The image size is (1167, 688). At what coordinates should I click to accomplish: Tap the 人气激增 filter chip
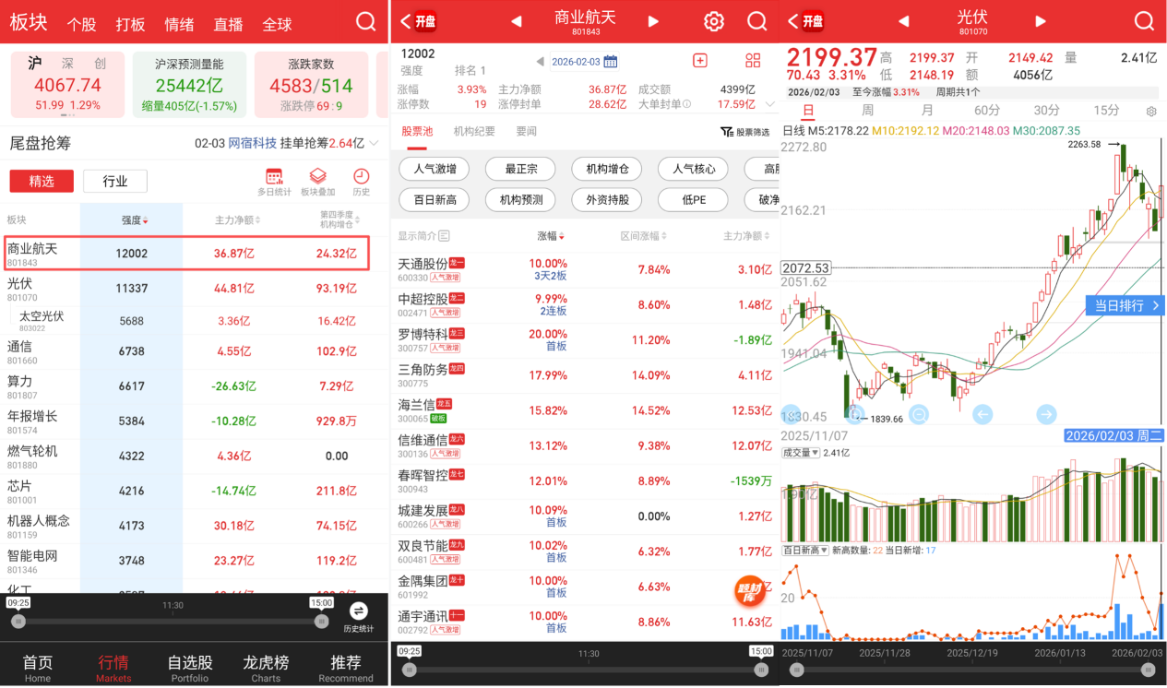coord(434,169)
